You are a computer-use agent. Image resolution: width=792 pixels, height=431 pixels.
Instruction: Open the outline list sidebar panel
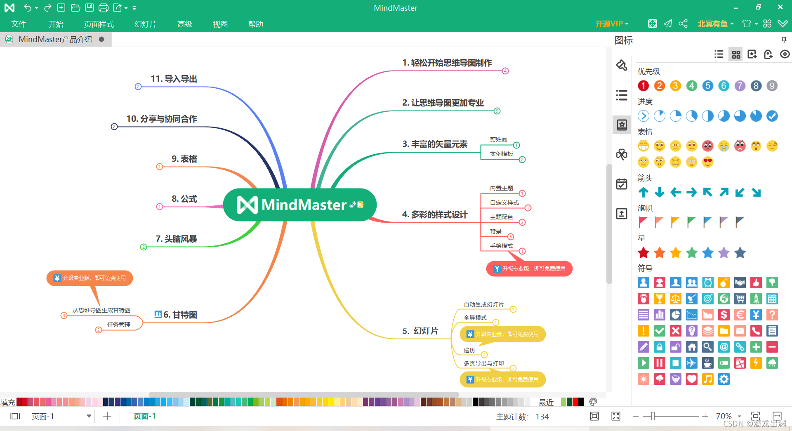click(x=622, y=95)
